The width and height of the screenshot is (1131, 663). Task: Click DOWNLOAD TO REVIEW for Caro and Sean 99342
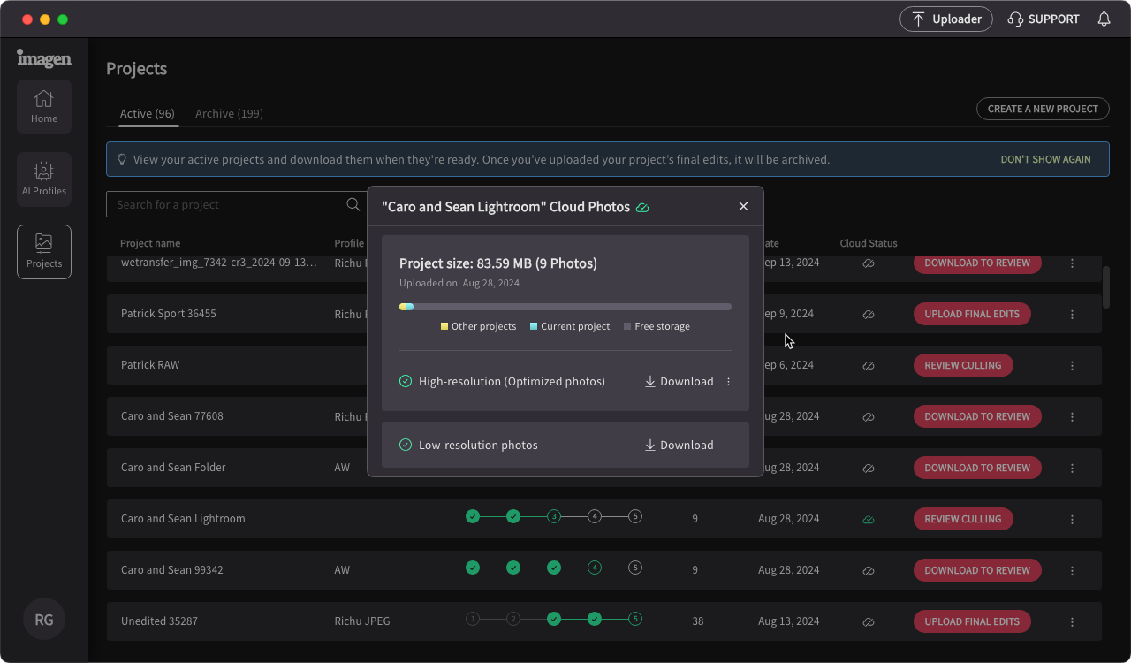tap(977, 570)
